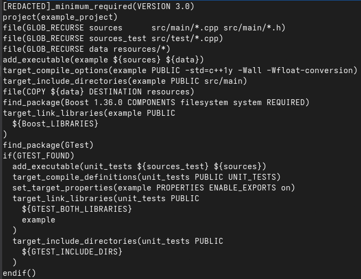The width and height of the screenshot is (361, 279).
Task: Click the resources/*) glob text
Action: [142, 49]
